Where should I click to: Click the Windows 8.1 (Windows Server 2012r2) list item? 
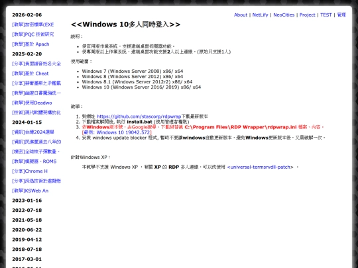click(x=137, y=82)
